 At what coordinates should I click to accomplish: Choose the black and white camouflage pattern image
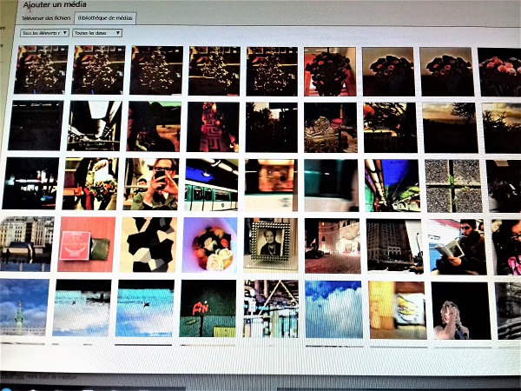click(x=148, y=244)
